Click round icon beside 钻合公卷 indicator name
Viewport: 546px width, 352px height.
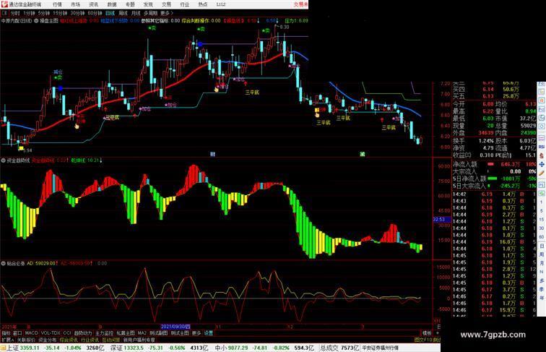[x=3, y=264]
